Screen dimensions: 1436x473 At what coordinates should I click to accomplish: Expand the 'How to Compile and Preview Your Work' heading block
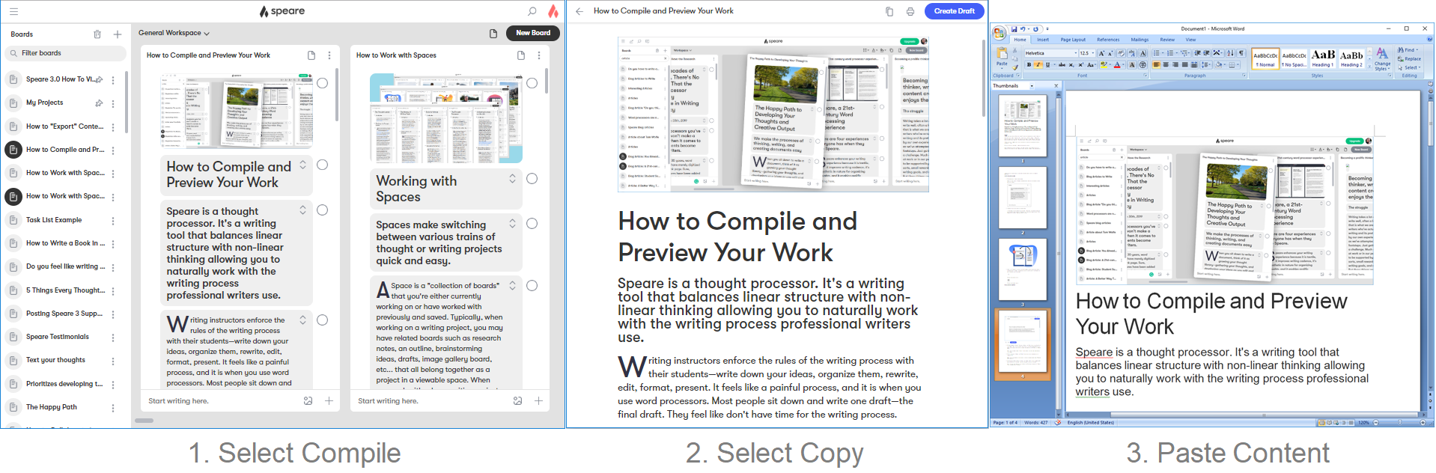tap(302, 165)
